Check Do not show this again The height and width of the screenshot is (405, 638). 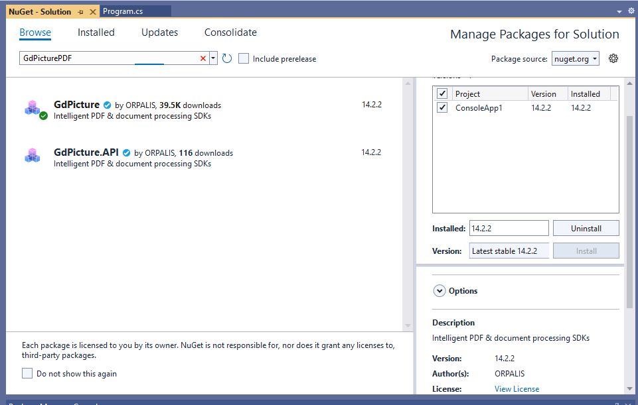[x=26, y=373]
